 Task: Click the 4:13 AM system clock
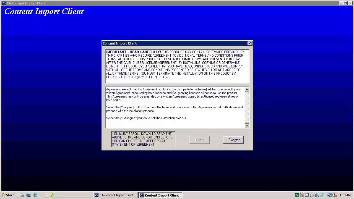pos(345,195)
